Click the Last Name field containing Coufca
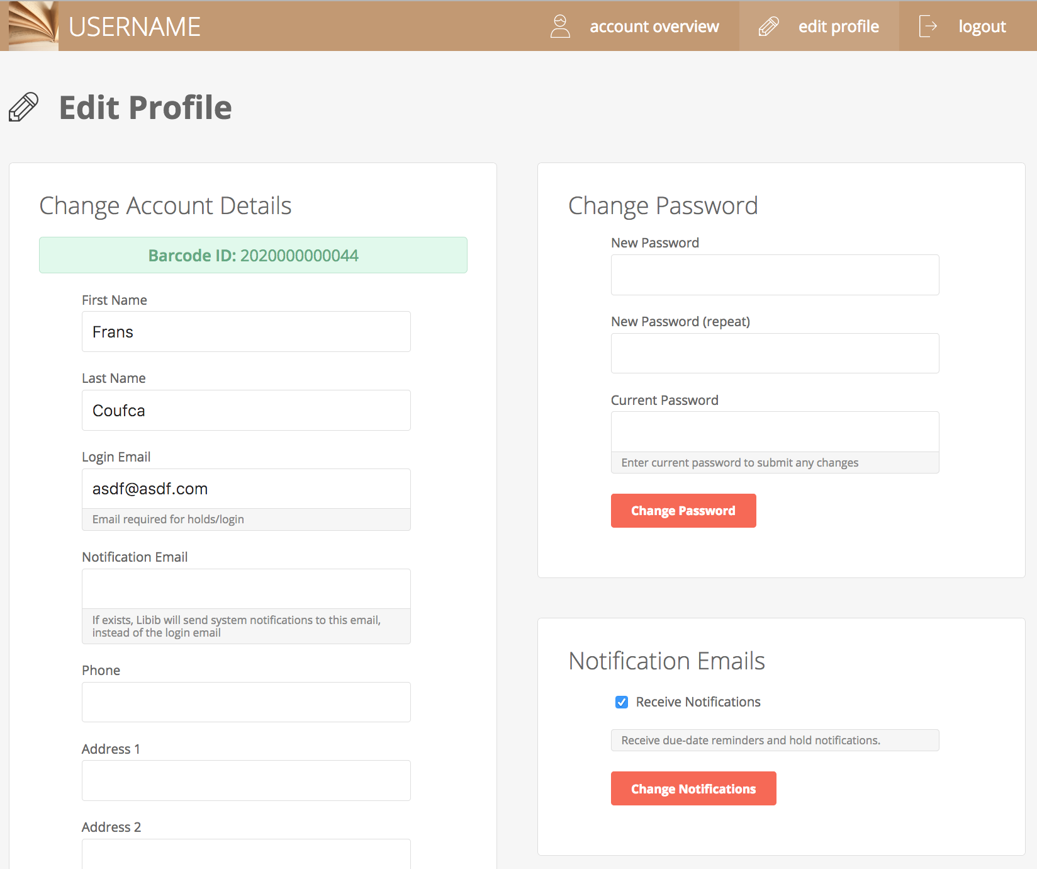The width and height of the screenshot is (1037, 869). [x=246, y=411]
